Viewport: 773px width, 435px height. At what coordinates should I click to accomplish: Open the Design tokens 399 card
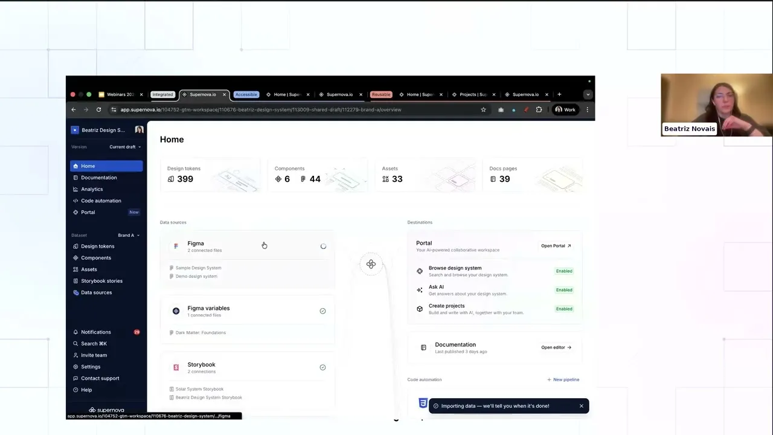(x=210, y=175)
